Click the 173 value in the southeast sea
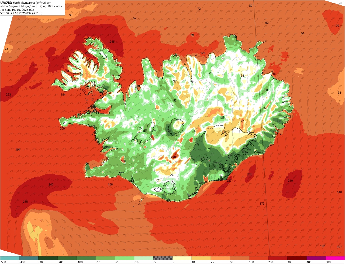Screen dimensions: 345x264 coord(262,204)
